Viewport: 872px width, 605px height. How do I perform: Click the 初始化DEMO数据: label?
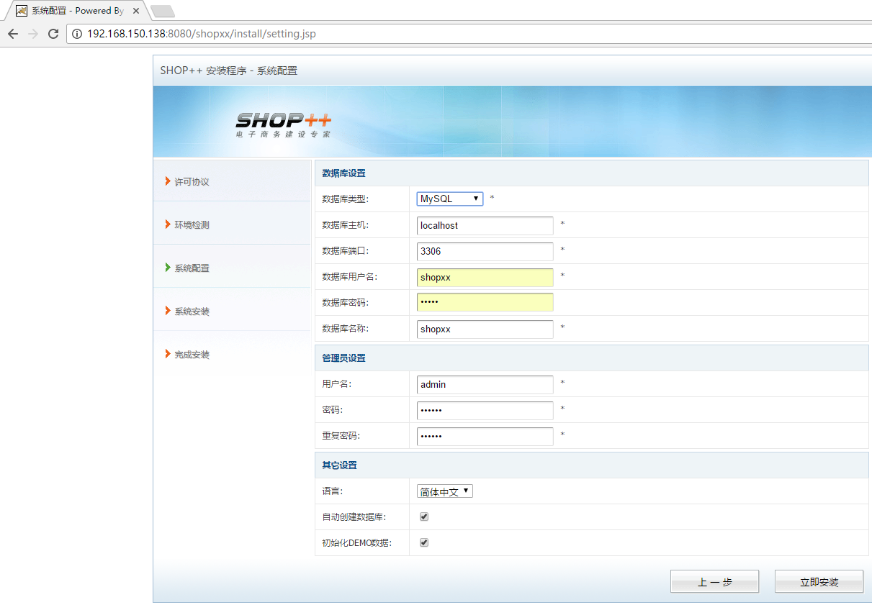tap(356, 543)
